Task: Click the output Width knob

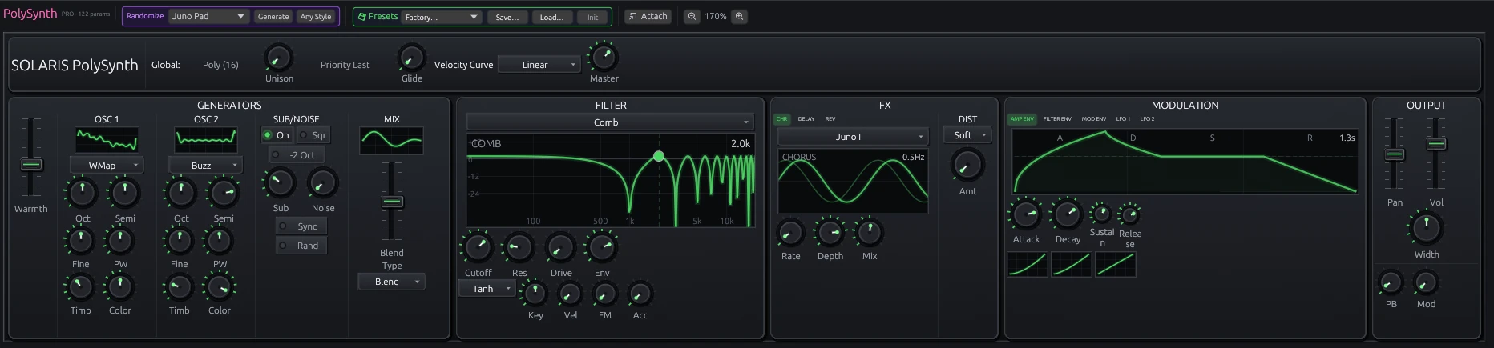Action: pyautogui.click(x=1426, y=228)
